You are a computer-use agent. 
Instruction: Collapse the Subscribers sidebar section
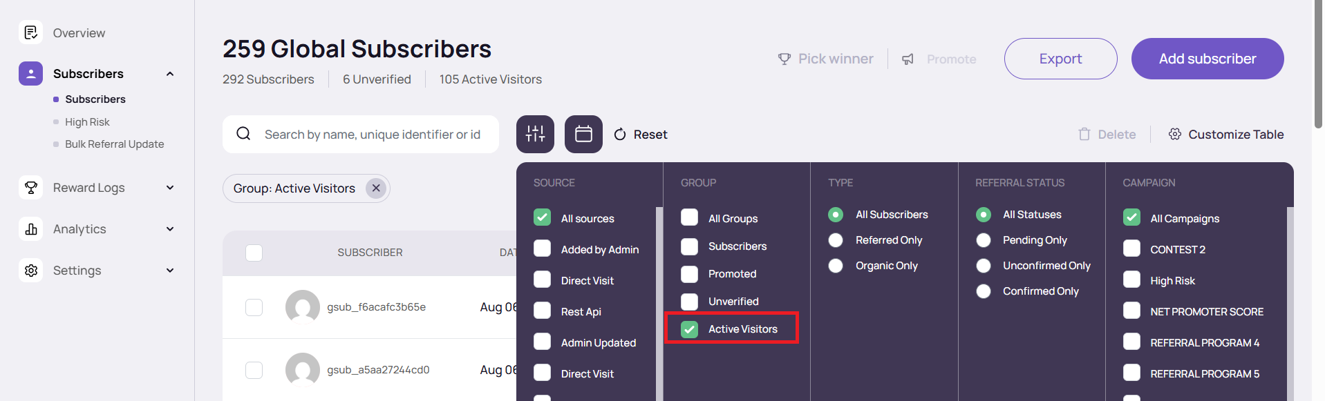[x=170, y=74]
